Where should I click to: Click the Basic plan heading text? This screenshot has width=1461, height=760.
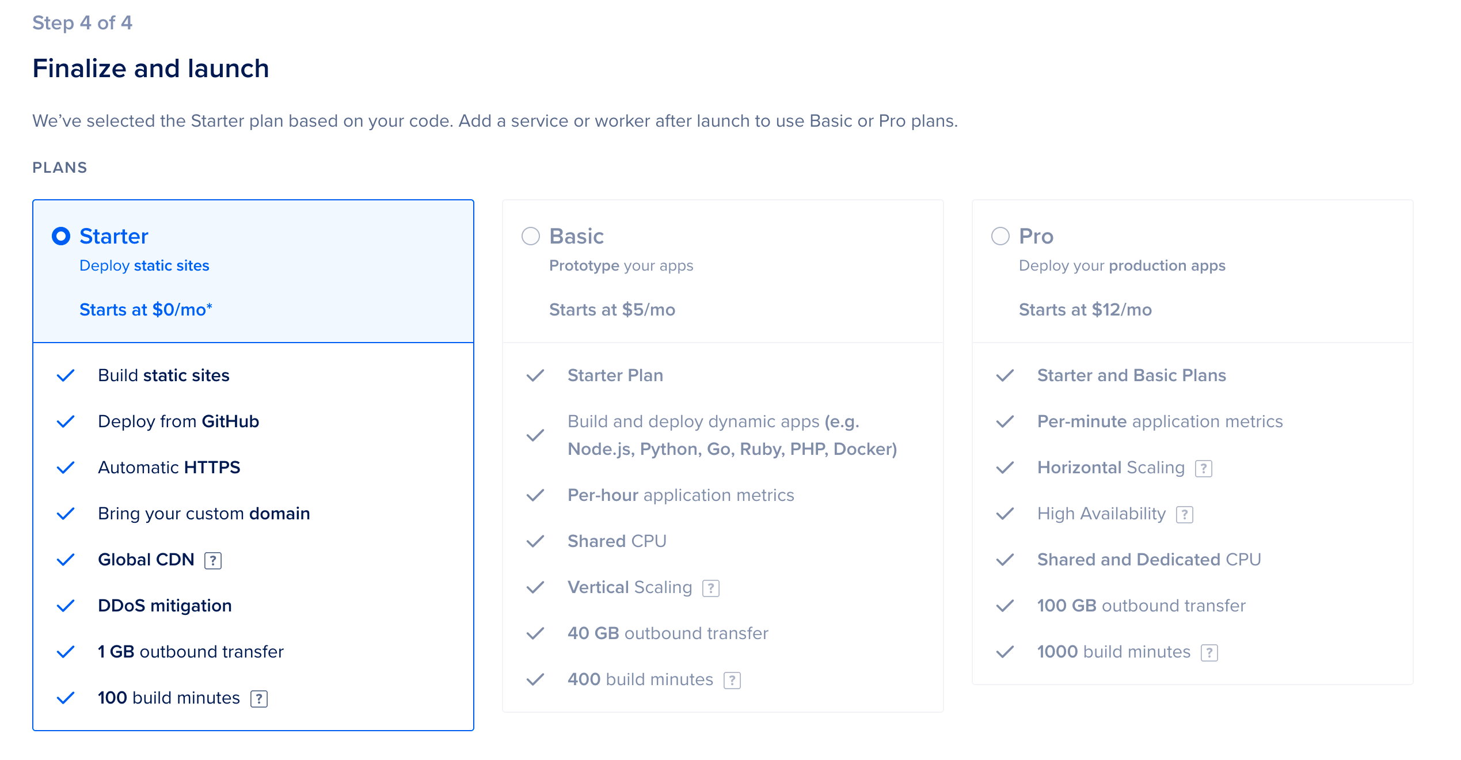[x=577, y=236]
